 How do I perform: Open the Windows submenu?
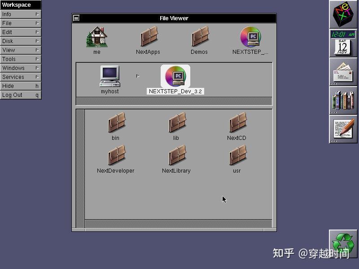[21, 68]
